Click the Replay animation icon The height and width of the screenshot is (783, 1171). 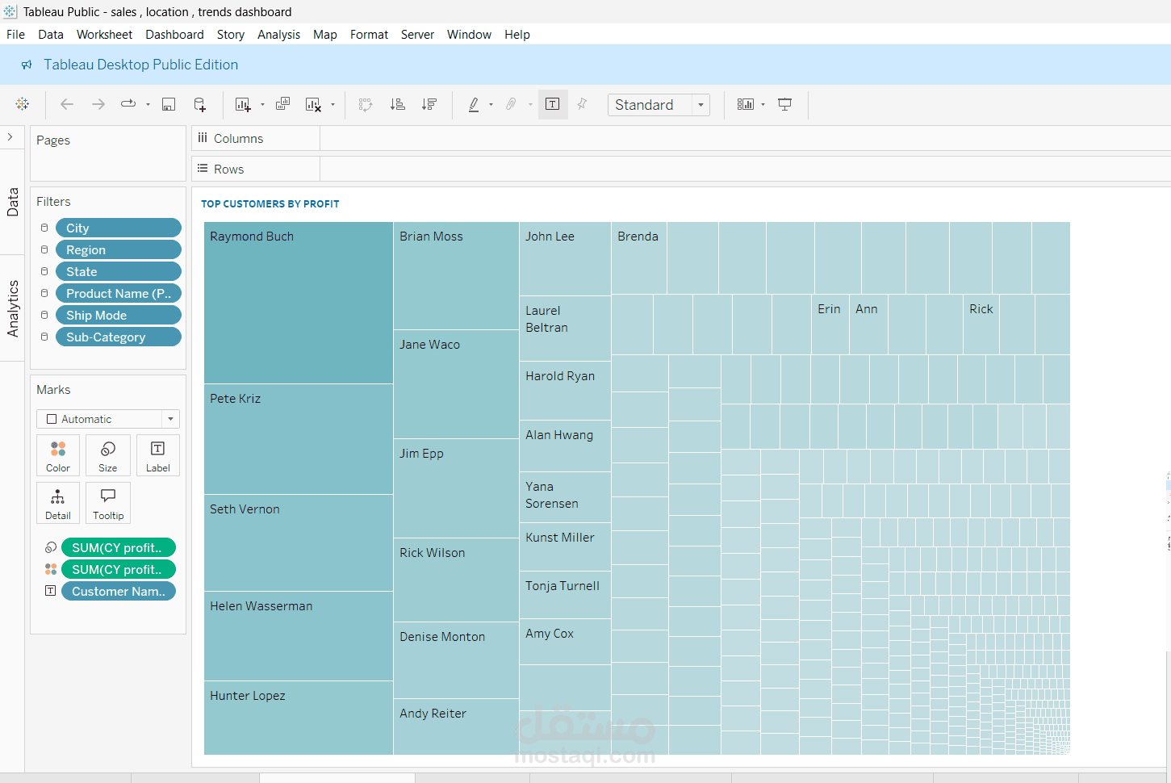point(128,104)
